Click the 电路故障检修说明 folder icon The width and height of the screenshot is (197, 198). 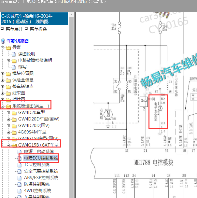(14, 61)
